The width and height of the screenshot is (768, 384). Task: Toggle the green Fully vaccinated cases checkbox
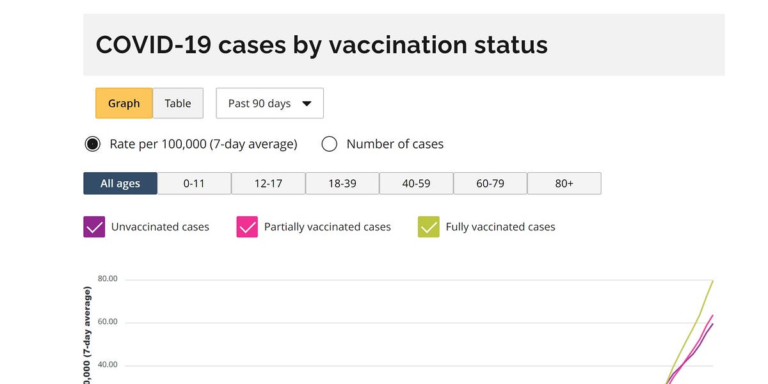click(x=429, y=227)
